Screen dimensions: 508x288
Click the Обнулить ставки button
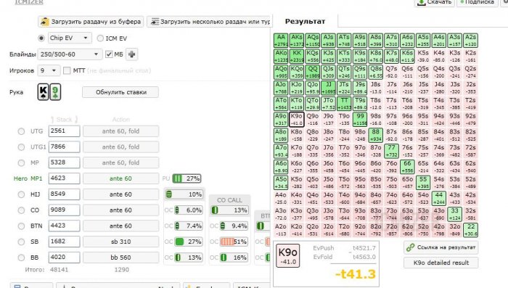120,92
